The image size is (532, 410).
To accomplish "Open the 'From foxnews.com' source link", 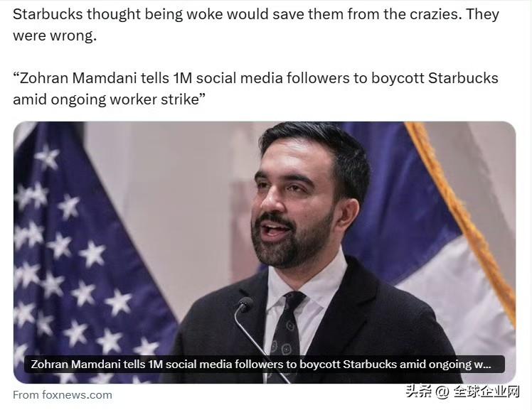I will point(63,395).
